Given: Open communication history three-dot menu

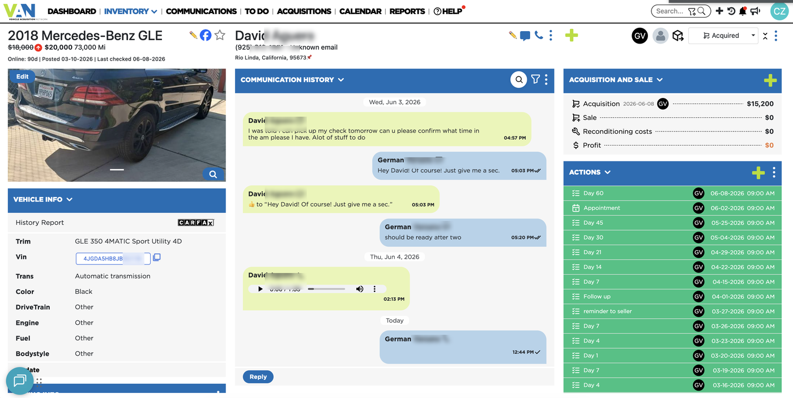Looking at the screenshot, I should (546, 80).
